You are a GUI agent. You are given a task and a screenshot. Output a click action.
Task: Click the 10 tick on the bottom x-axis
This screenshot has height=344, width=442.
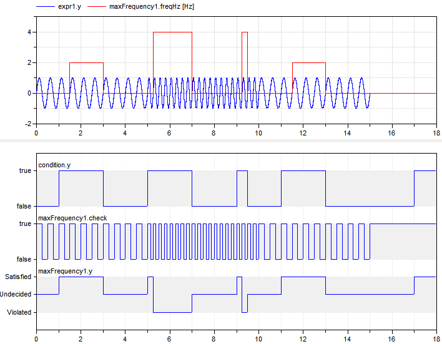[x=258, y=338]
